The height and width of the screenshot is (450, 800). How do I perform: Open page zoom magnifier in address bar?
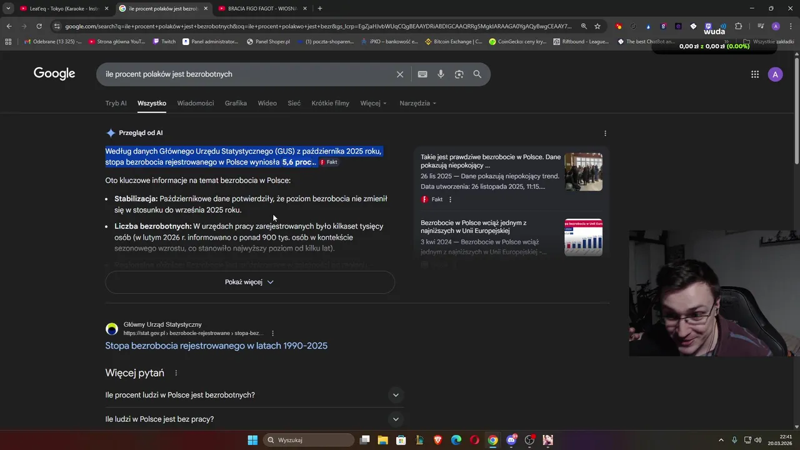(584, 26)
